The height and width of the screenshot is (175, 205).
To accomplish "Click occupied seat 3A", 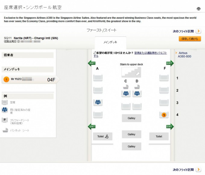I will click(x=98, y=102).
